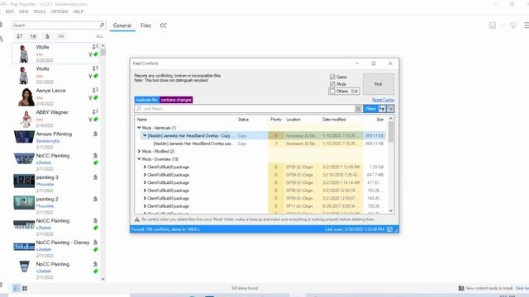Click the Find button
The image size is (529, 297).
tap(379, 84)
